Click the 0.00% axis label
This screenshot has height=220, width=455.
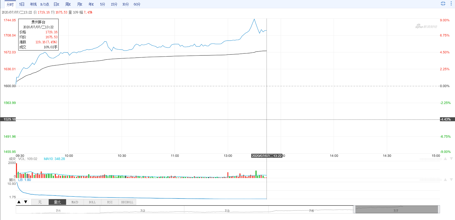pos(445,86)
